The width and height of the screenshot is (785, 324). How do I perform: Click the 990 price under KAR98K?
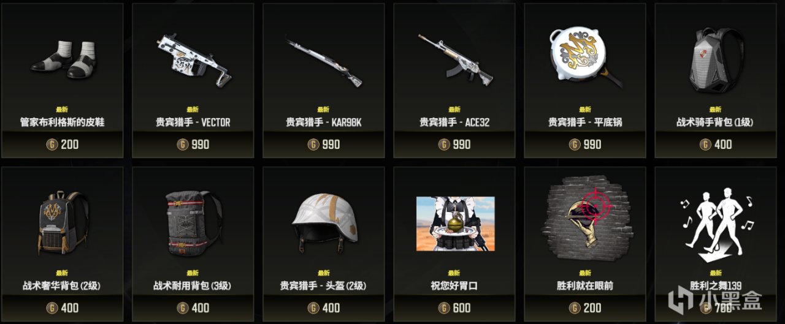323,145
